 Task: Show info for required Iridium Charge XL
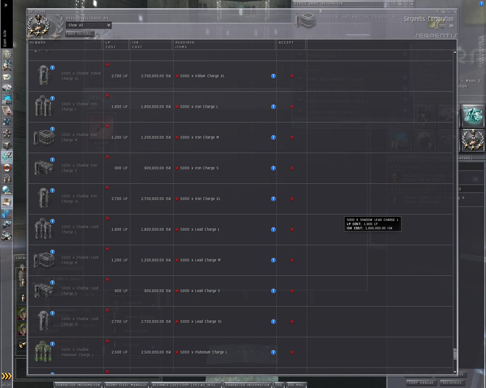point(273,76)
